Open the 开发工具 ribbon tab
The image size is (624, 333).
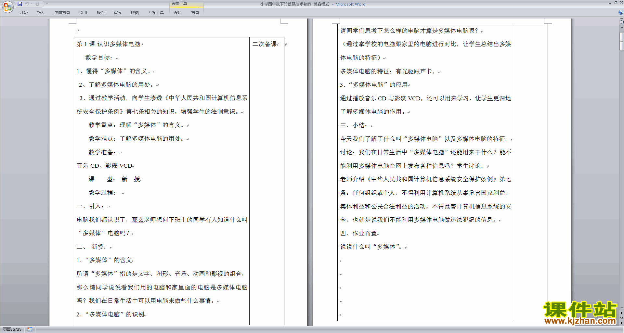(x=156, y=12)
